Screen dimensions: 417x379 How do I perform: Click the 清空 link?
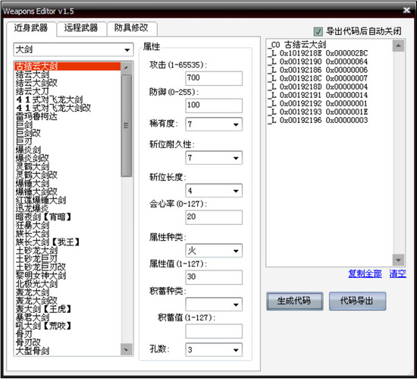coord(397,273)
